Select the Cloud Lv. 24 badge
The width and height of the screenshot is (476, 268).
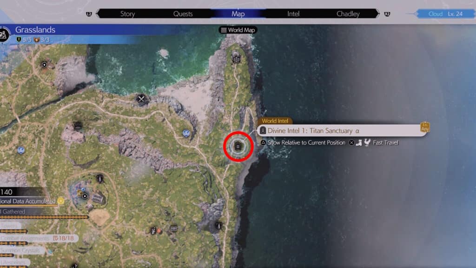pos(445,13)
